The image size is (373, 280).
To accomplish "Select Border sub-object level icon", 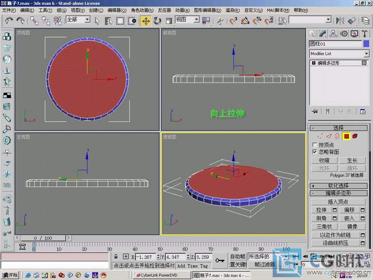I will pyautogui.click(x=337, y=137).
